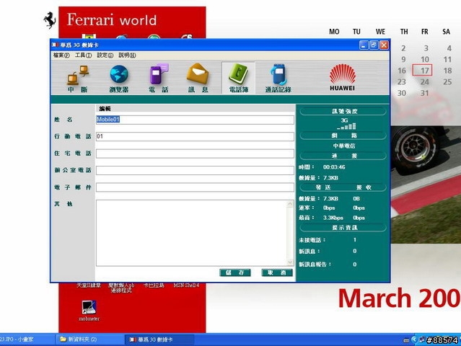461x346 pixels.
Task: Click the 編輯 section header
Action: (105, 109)
